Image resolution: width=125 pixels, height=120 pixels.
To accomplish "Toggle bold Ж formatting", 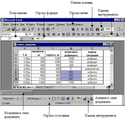I will click(x=39, y=34).
